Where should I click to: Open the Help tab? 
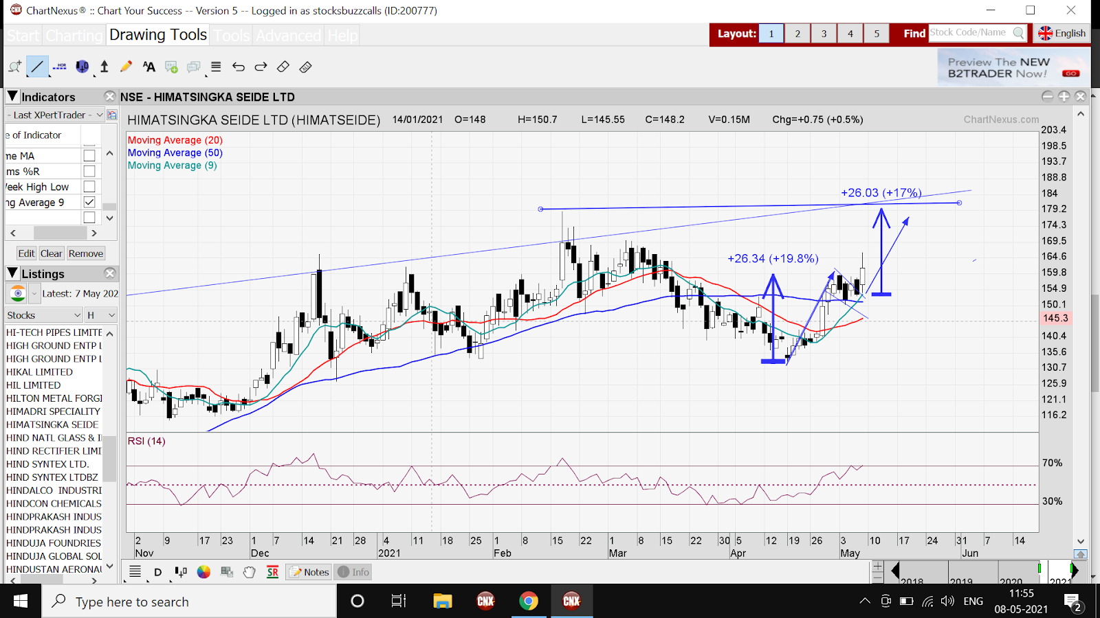click(342, 35)
